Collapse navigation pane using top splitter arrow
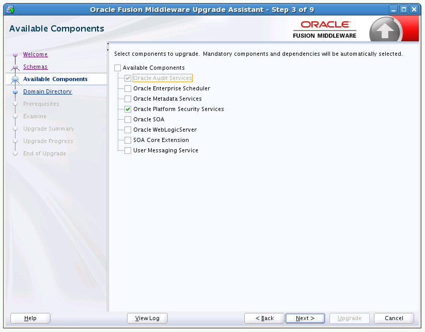 (x=107, y=44)
